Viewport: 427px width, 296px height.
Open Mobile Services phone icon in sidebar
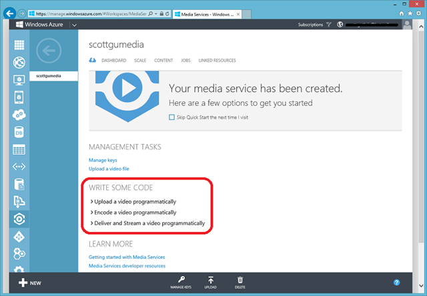19,97
